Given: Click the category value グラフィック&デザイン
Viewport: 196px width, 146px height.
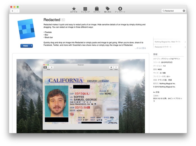Looking at the screenshot, I should pos(171,59).
